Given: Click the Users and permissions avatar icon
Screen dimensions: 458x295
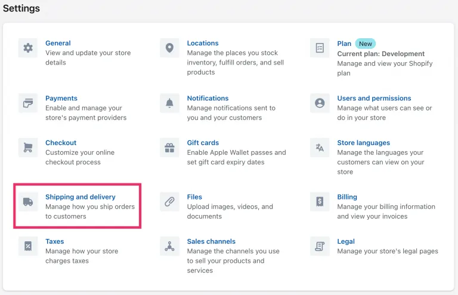Looking at the screenshot, I should pos(320,103).
